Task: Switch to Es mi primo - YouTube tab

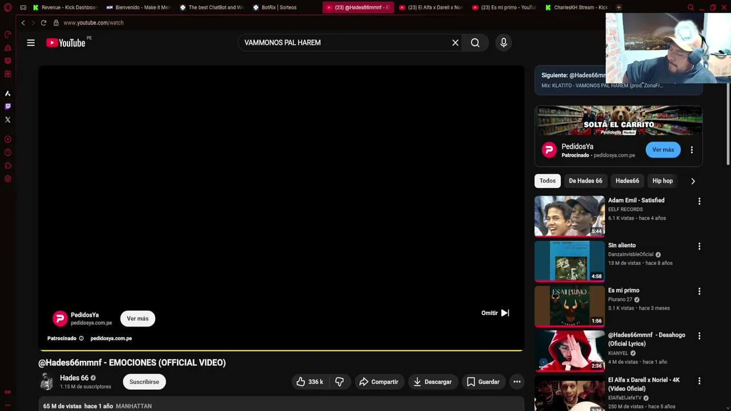Action: click(504, 7)
